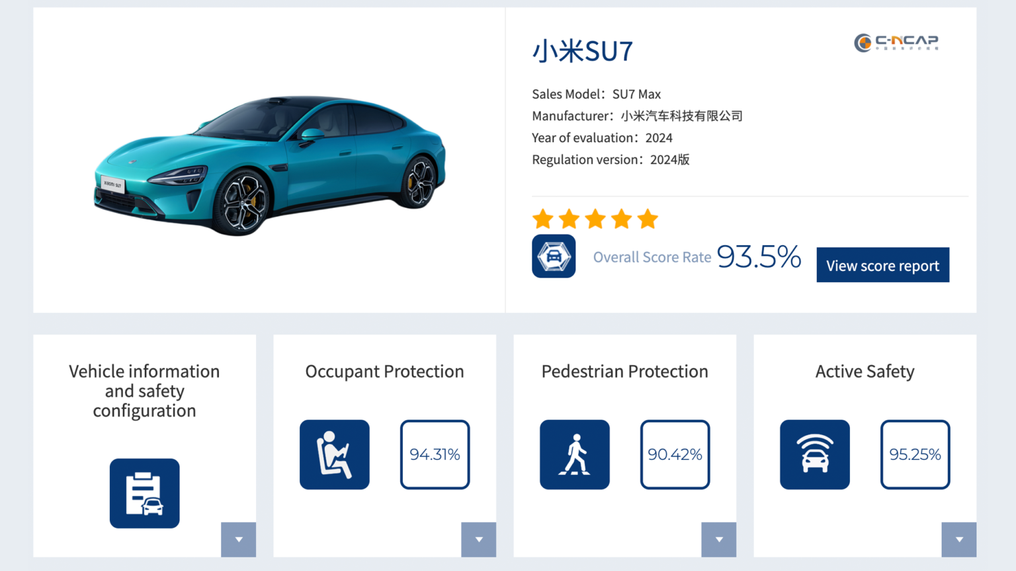This screenshot has width=1016, height=571.
Task: Select the Active Safety heading
Action: 865,371
